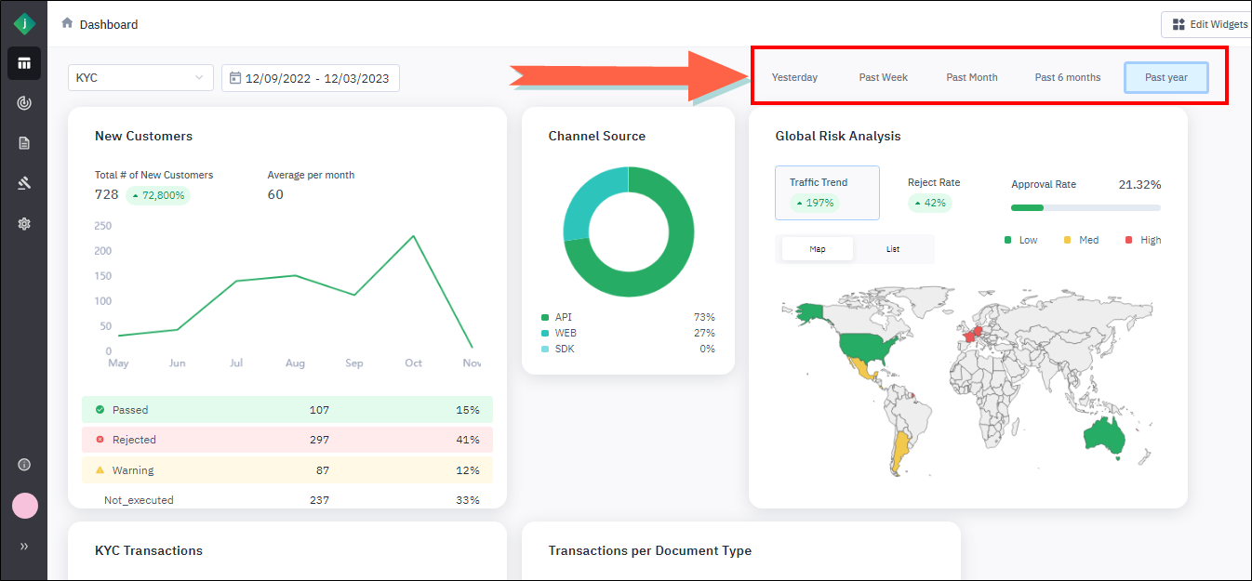1252x581 pixels.
Task: Select the Yesterday time filter
Action: [794, 77]
